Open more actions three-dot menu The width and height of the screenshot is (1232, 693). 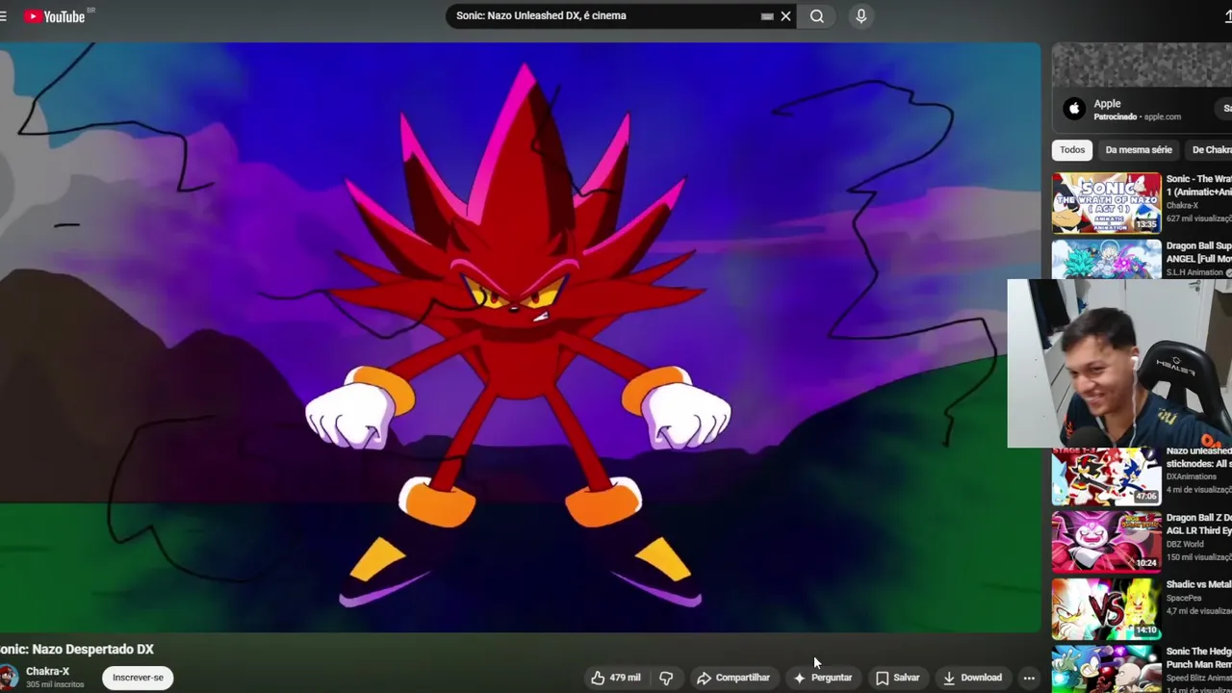[1029, 678]
